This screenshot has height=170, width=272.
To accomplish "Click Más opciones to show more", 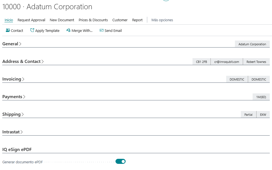I will pos(162,20).
